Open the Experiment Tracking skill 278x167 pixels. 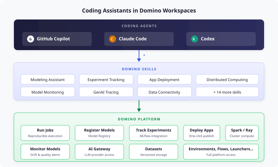(x=106, y=80)
